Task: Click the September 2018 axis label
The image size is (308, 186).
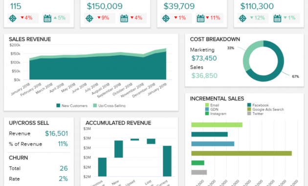Action: pos(109,91)
